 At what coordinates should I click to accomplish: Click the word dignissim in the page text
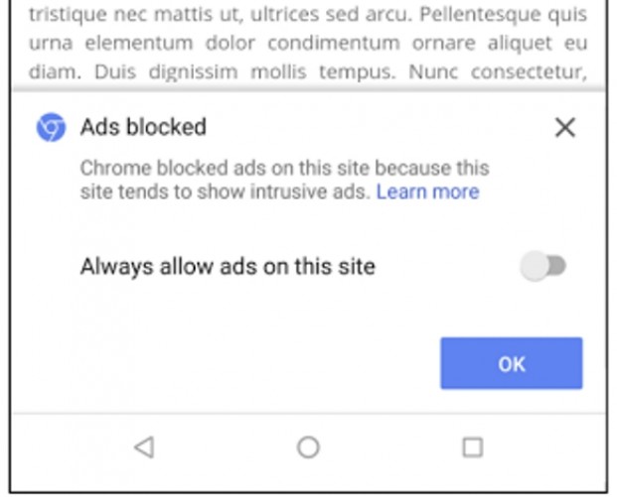coord(193,72)
